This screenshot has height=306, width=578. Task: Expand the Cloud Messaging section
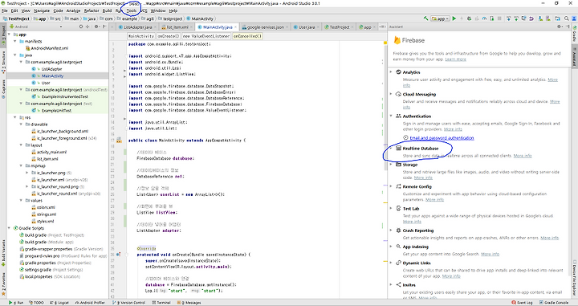point(391,94)
